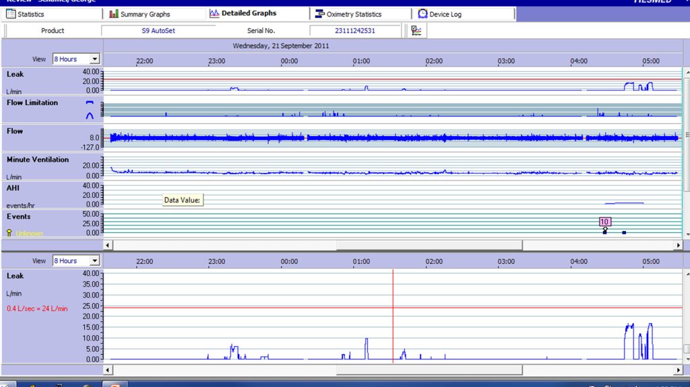Click the graph settings icon beside Serial No.
The height and width of the screenshot is (387, 690).
(x=416, y=30)
